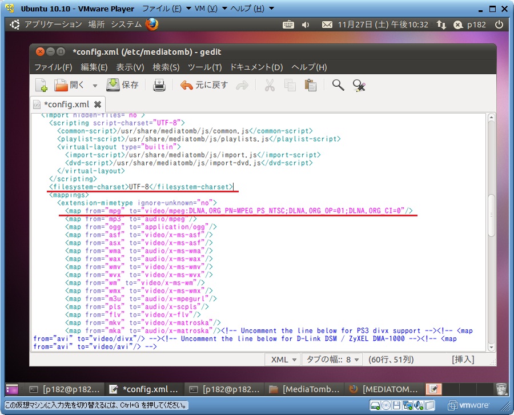Copy selection using the copy icon

click(x=290, y=85)
